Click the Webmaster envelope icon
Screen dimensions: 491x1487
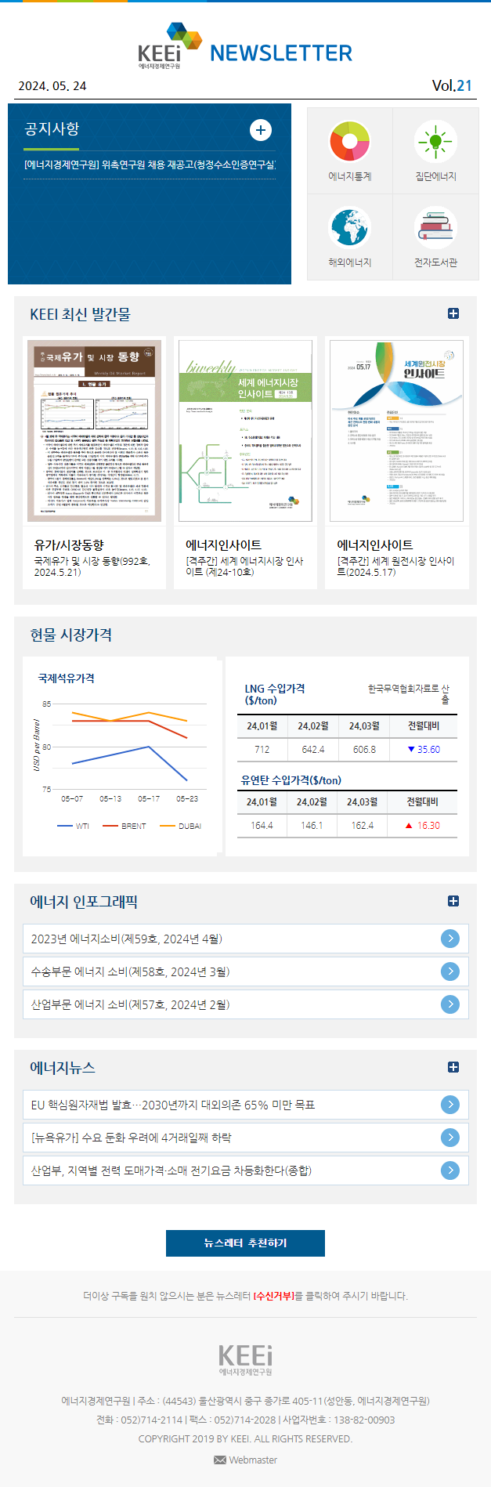pyautogui.click(x=220, y=1460)
